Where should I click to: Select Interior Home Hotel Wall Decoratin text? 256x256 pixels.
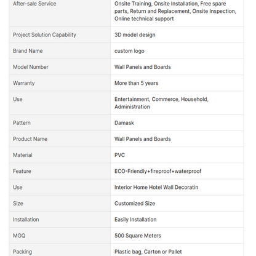pos(156,187)
